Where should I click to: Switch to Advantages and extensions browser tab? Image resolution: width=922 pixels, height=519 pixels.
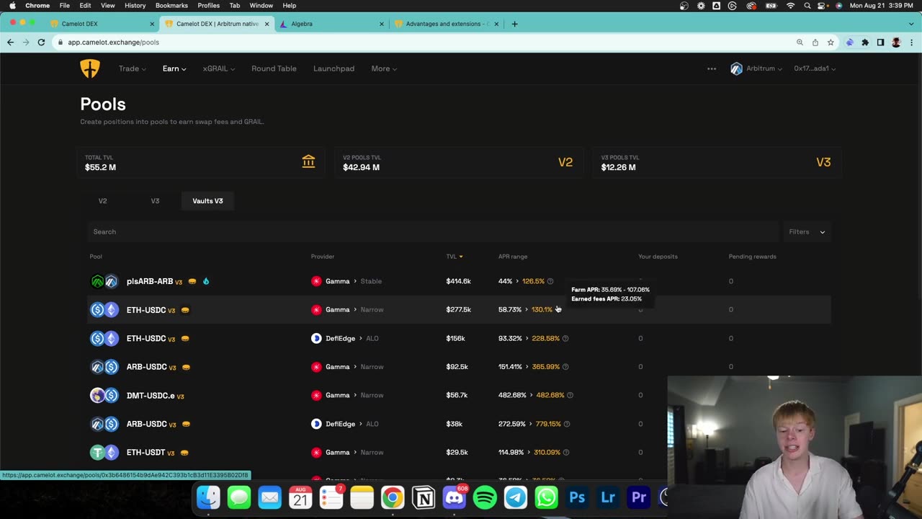click(x=445, y=24)
